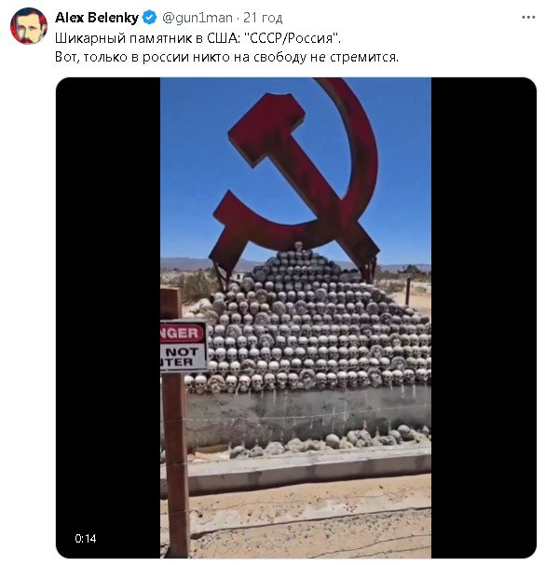Screen dimensions: 545x565
Task: Open the @gun1man handle link
Action: tap(197, 18)
